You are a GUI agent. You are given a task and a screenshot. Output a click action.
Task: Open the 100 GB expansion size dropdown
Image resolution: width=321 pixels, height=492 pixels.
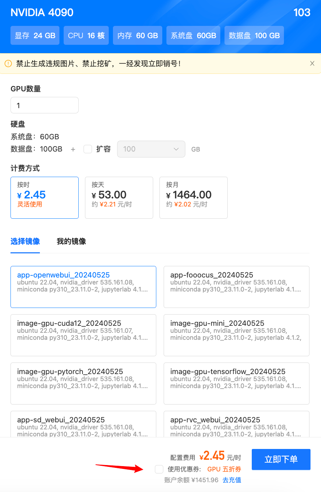(x=151, y=149)
